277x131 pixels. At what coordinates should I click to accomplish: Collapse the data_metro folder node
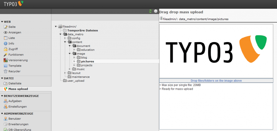(61, 34)
